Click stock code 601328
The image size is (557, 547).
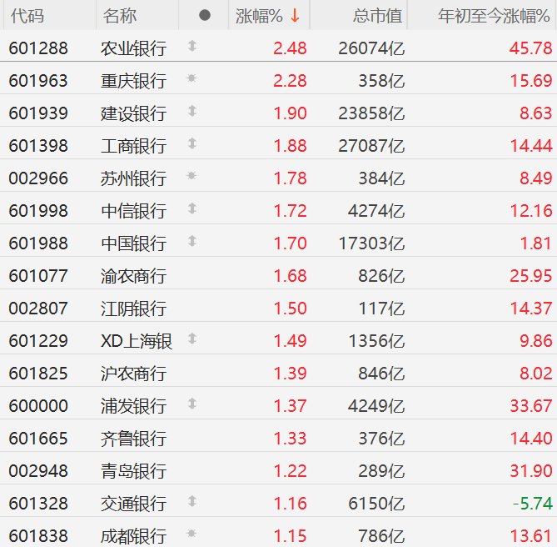pos(38,504)
